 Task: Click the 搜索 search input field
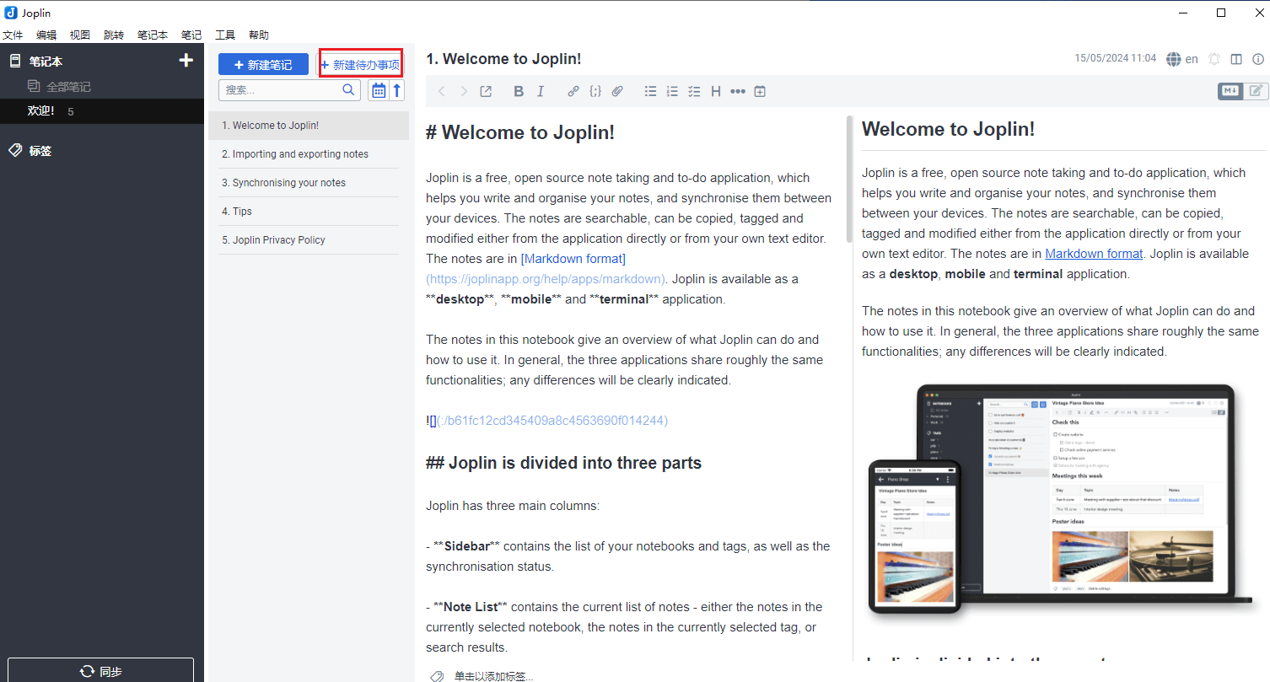(x=283, y=90)
